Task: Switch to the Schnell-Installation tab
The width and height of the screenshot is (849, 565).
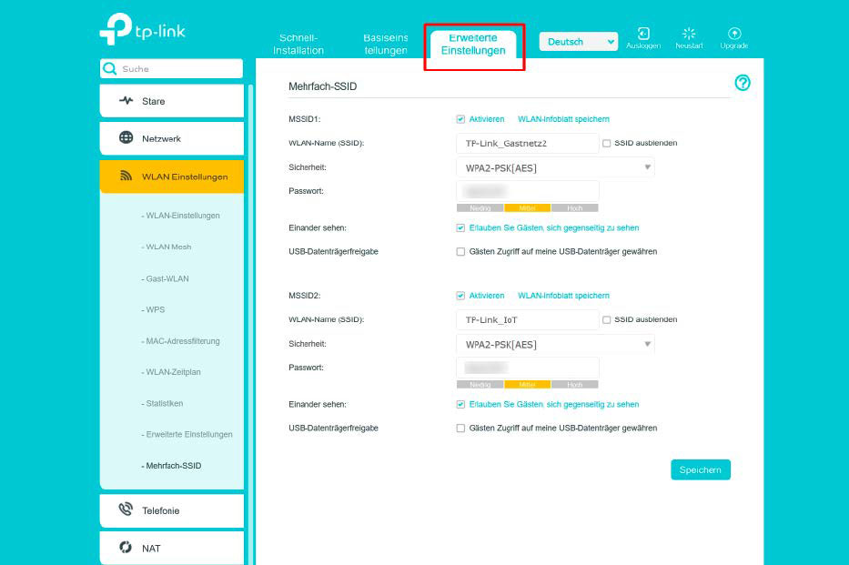Action: [x=300, y=44]
